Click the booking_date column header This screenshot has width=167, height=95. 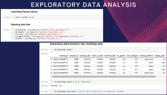tap(85, 56)
